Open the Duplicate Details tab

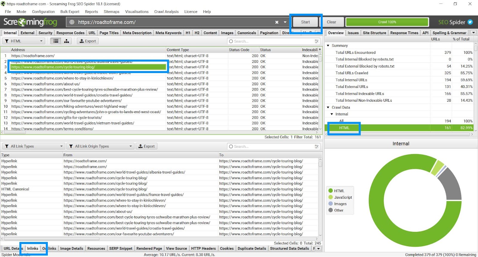252,248
